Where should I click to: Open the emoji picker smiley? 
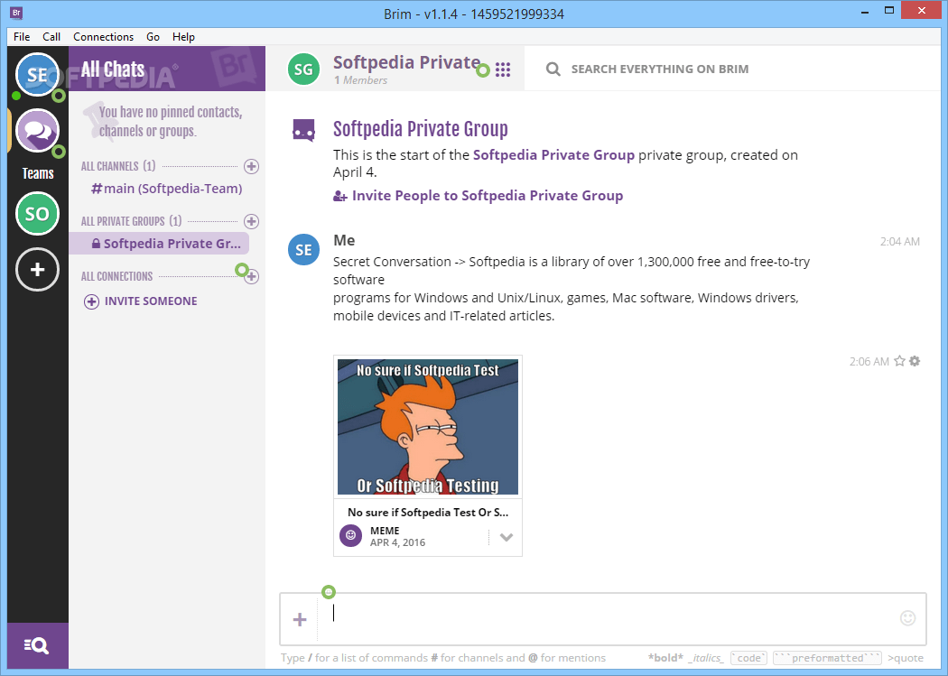pyautogui.click(x=907, y=618)
